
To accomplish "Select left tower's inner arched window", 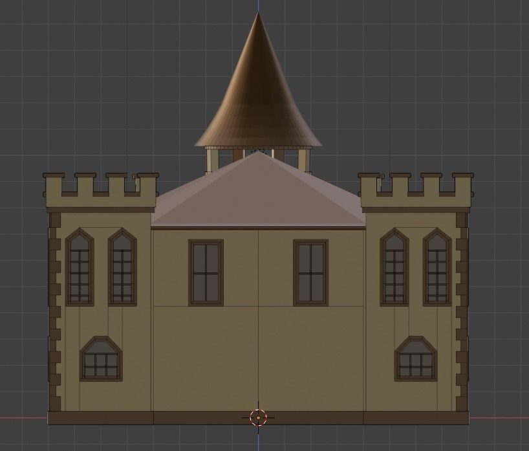I will [122, 267].
